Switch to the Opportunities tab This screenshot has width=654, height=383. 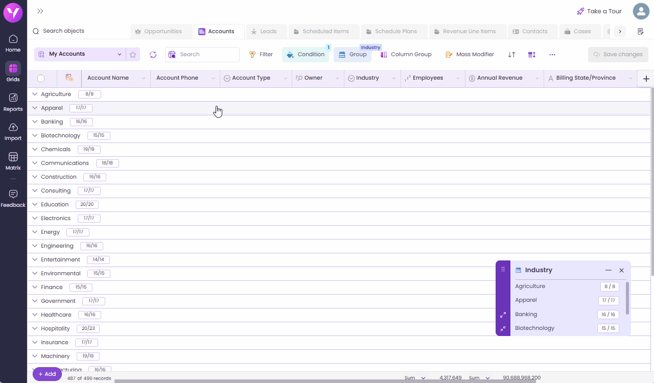pos(162,32)
